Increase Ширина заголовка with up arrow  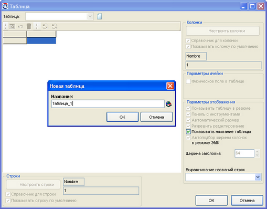coord(257,151)
